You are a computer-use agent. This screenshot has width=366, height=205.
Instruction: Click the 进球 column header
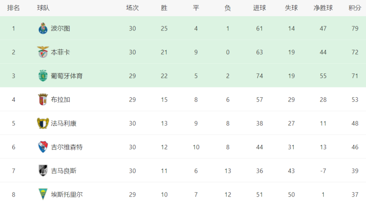point(259,8)
